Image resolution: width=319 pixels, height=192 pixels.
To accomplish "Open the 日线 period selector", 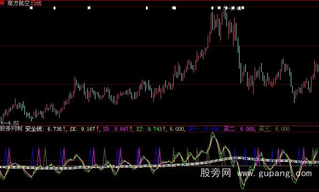I will click(x=36, y=3).
